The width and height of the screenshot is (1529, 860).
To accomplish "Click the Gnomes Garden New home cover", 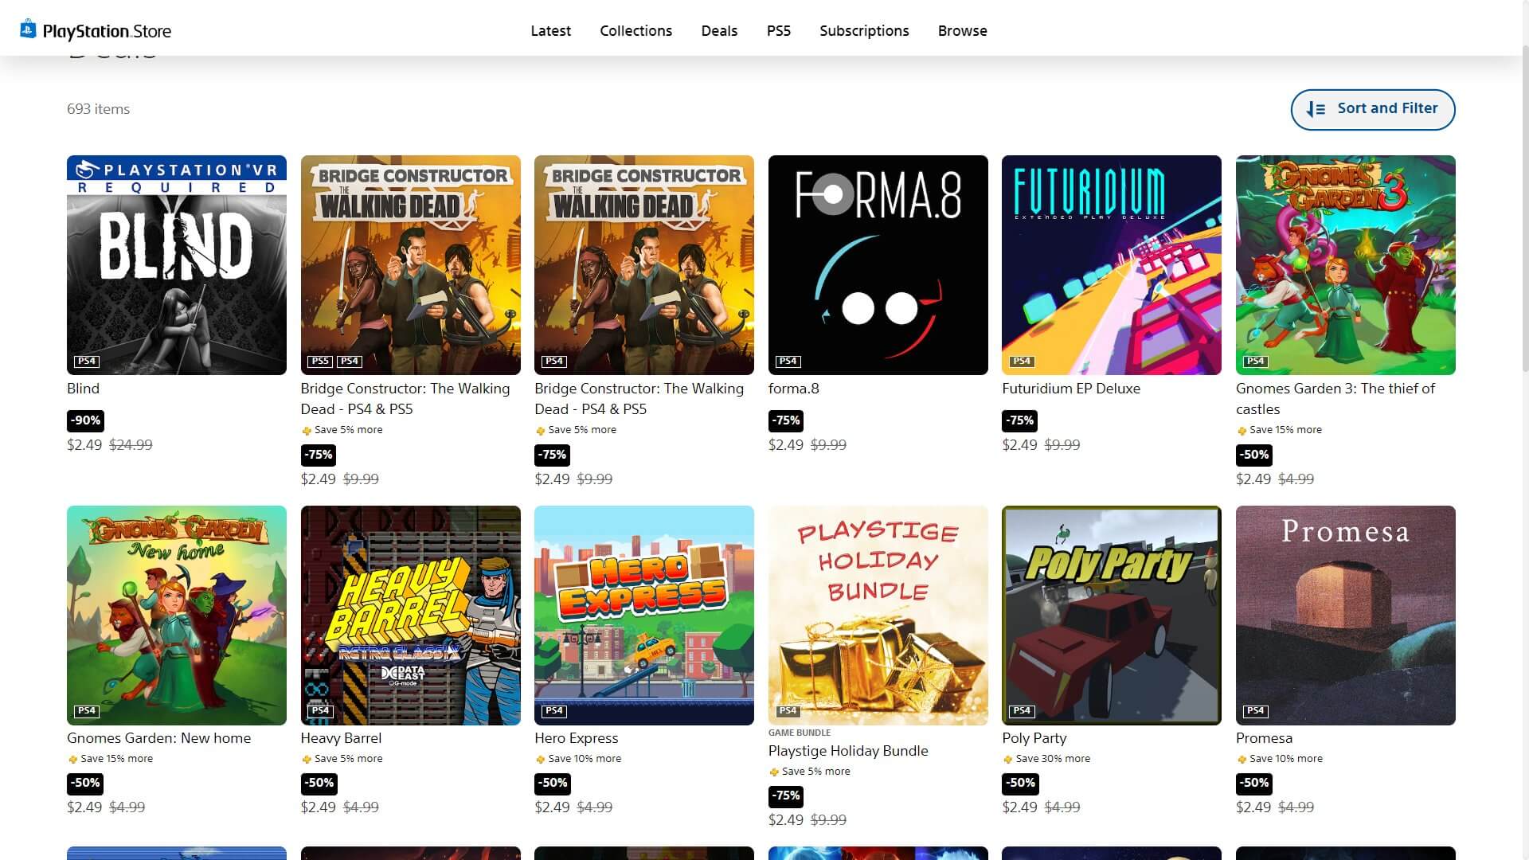I will [x=176, y=615].
